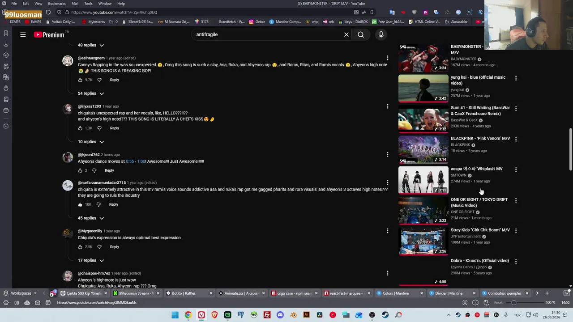Dislike the @lilyxsa1293 comment
Image resolution: width=573 pixels, height=322 pixels.
(x=99, y=128)
